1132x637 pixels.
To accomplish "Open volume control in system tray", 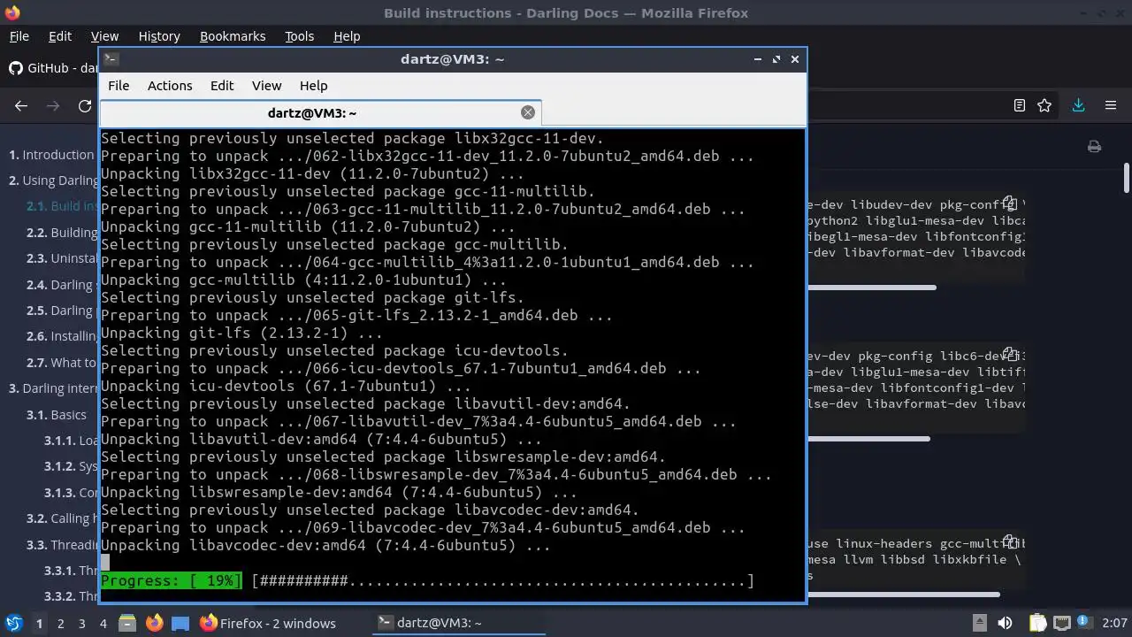I will pos(1005,624).
